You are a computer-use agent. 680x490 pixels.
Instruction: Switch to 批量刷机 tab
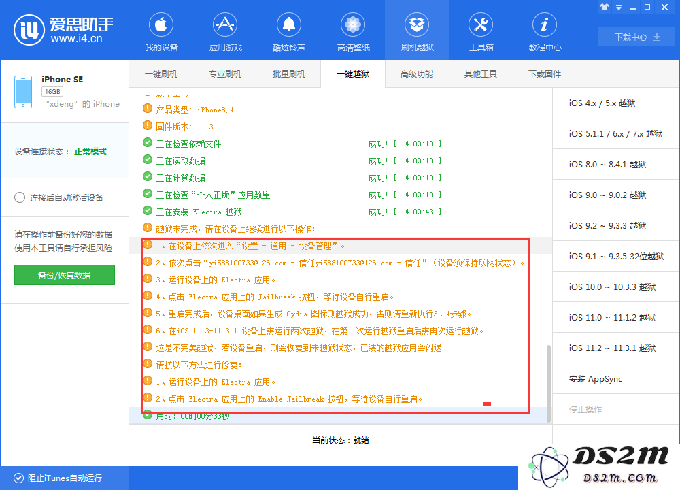pyautogui.click(x=289, y=73)
